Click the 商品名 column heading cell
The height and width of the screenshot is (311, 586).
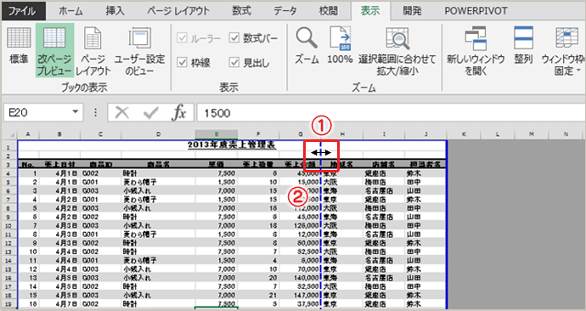click(158, 164)
